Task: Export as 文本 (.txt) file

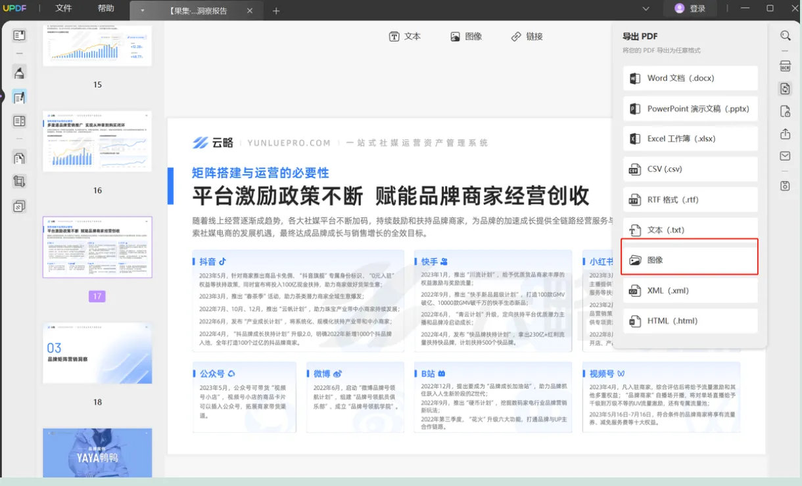Action: [690, 230]
